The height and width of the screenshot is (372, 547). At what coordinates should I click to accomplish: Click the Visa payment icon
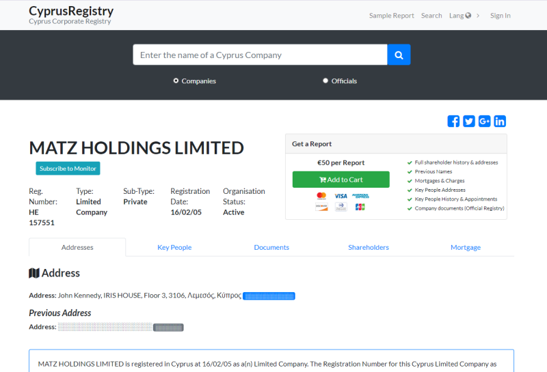341,196
